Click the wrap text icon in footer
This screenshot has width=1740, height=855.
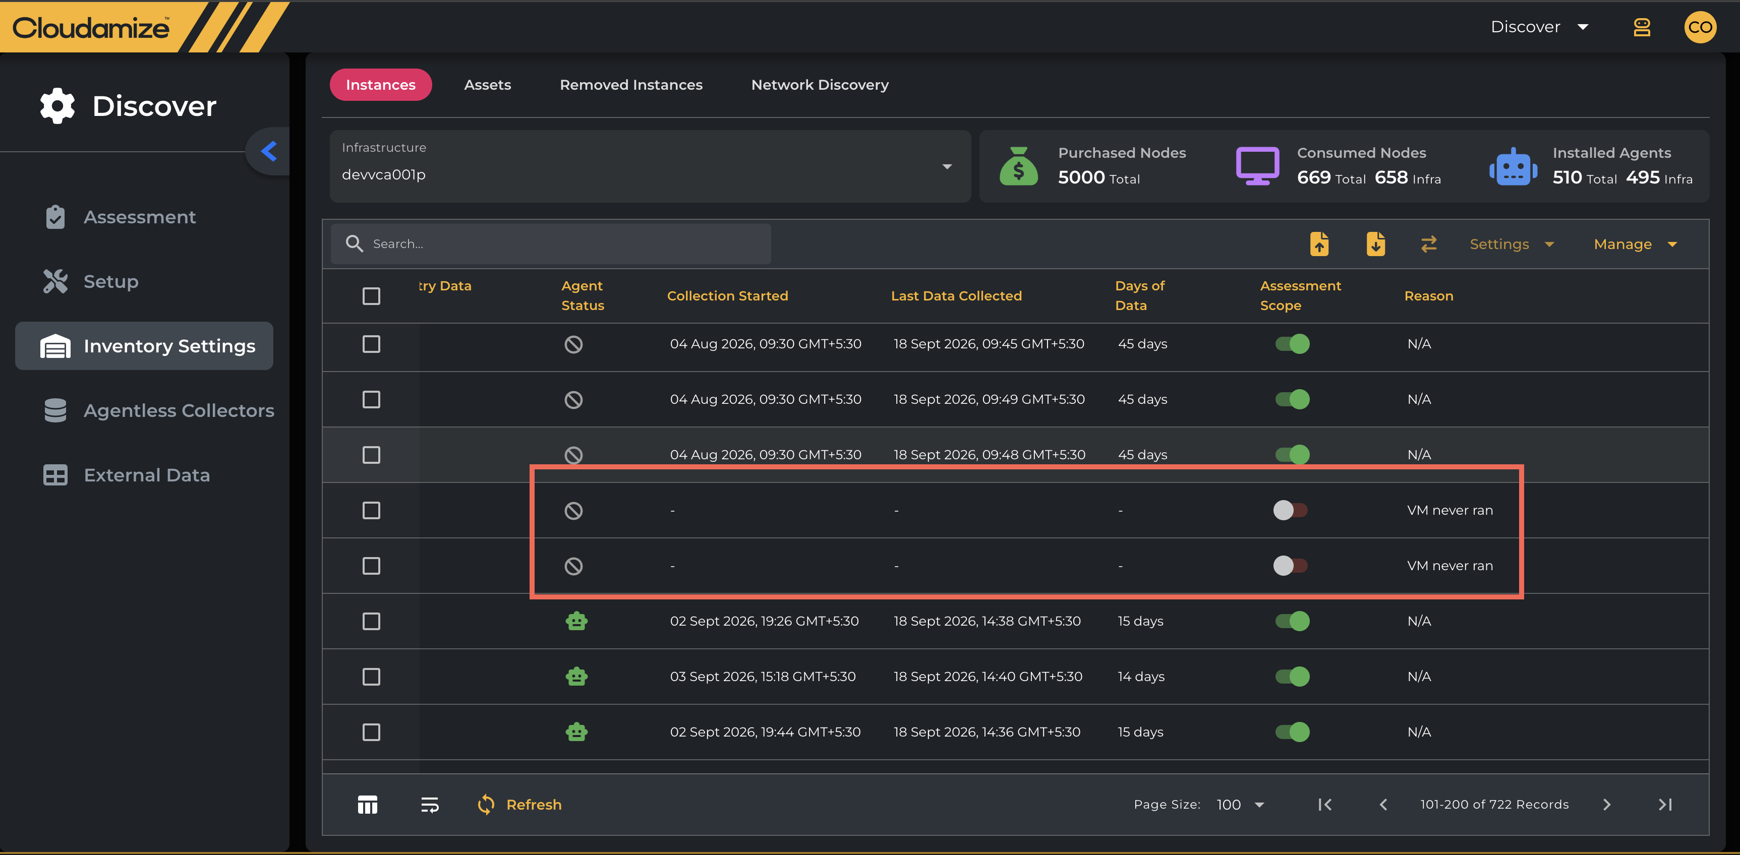point(430,805)
